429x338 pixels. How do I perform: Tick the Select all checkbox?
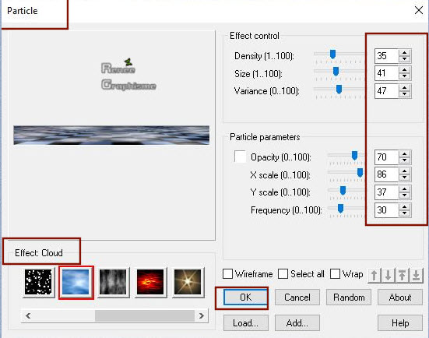tap(283, 273)
